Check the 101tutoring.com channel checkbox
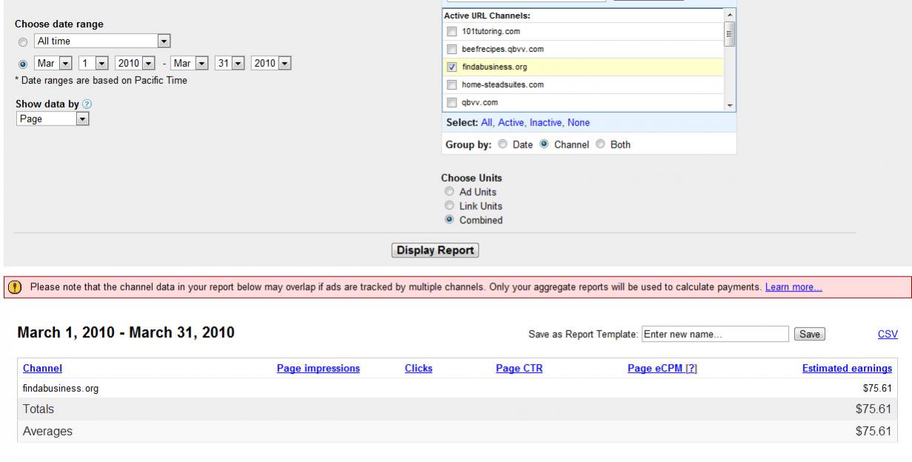 point(452,32)
